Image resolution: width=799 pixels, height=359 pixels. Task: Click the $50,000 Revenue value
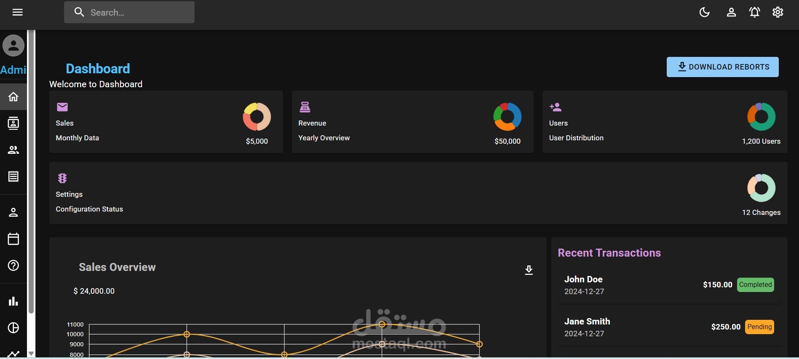(x=508, y=141)
